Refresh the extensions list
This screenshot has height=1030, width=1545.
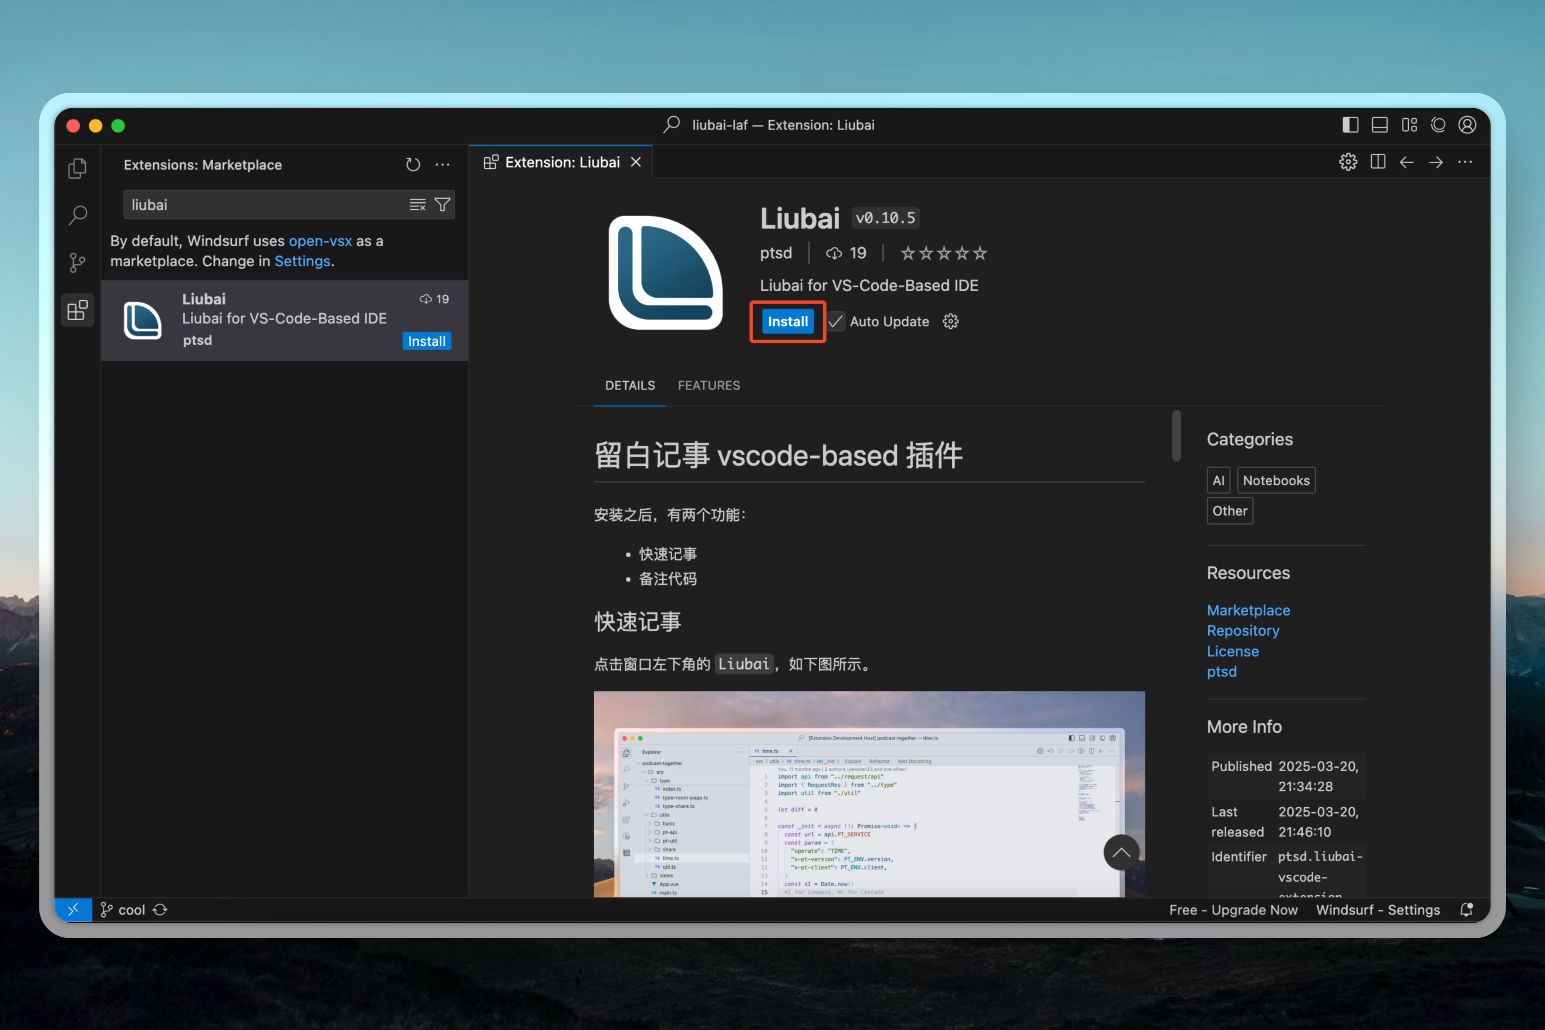point(412,164)
